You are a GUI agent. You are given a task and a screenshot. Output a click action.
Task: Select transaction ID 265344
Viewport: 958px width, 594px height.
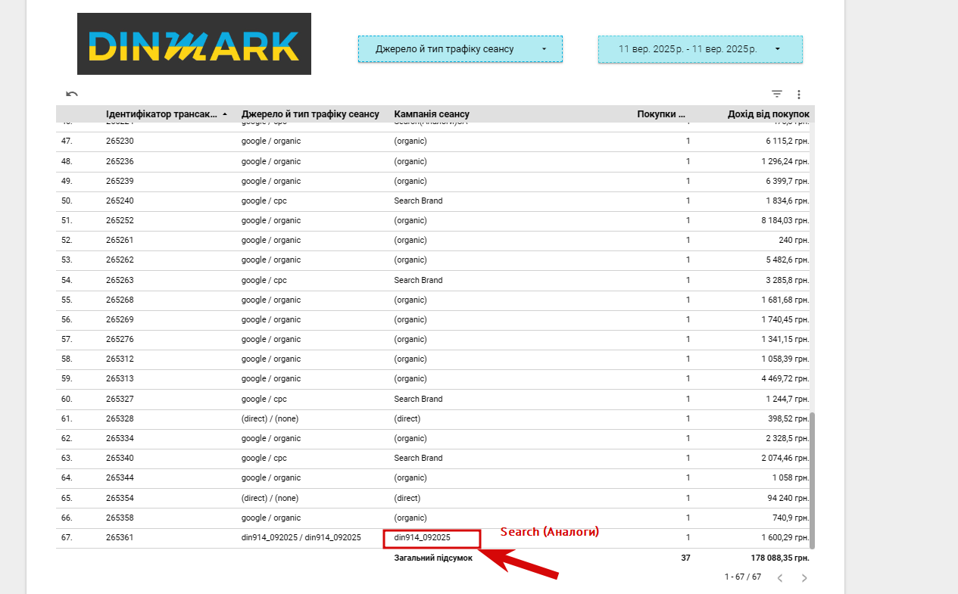[x=120, y=477]
